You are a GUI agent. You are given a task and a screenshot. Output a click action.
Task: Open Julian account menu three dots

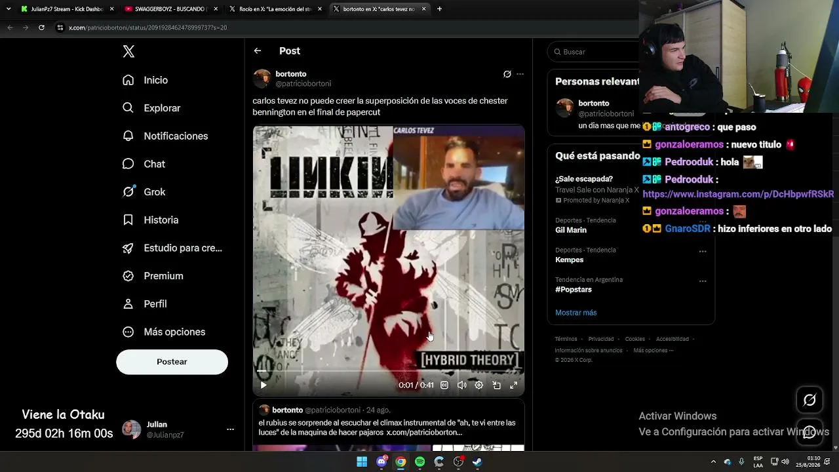coord(230,429)
